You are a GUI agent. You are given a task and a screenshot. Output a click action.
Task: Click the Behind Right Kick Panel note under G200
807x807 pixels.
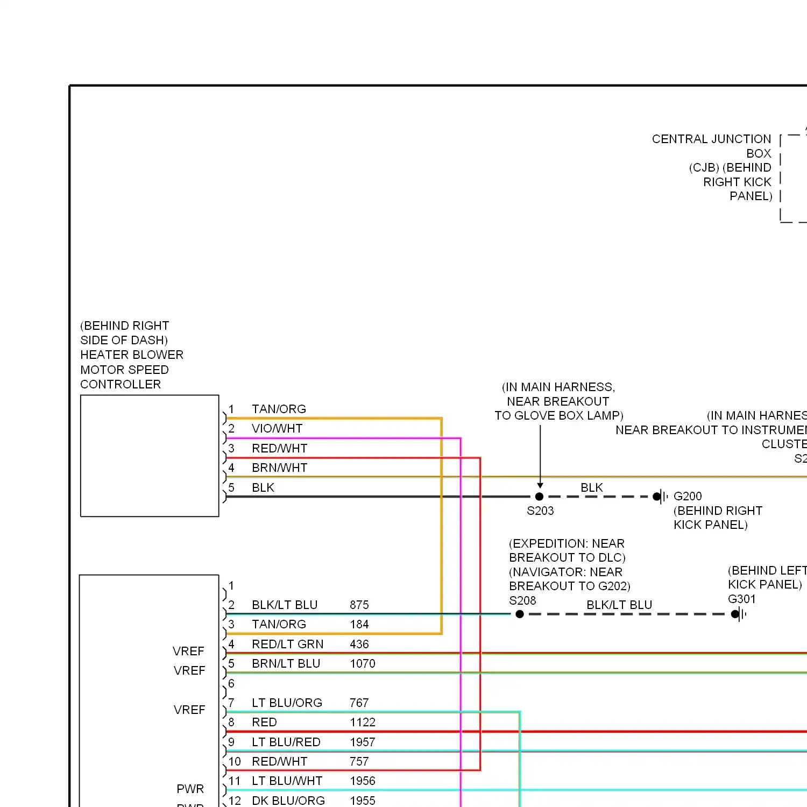(718, 518)
